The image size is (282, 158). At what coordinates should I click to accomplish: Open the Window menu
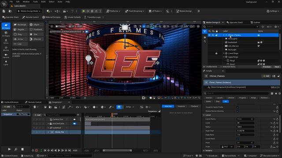[x=26, y=2]
